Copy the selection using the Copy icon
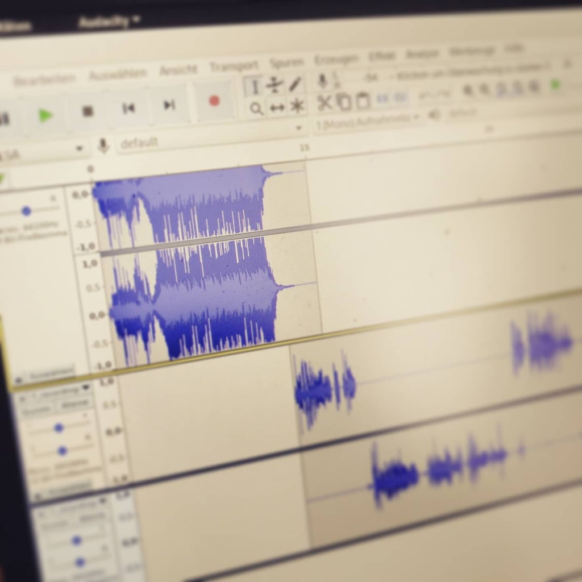Viewport: 582px width, 582px height. tap(343, 101)
